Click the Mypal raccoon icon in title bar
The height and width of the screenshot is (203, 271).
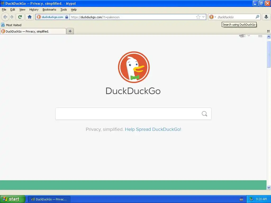[x=3, y=3]
